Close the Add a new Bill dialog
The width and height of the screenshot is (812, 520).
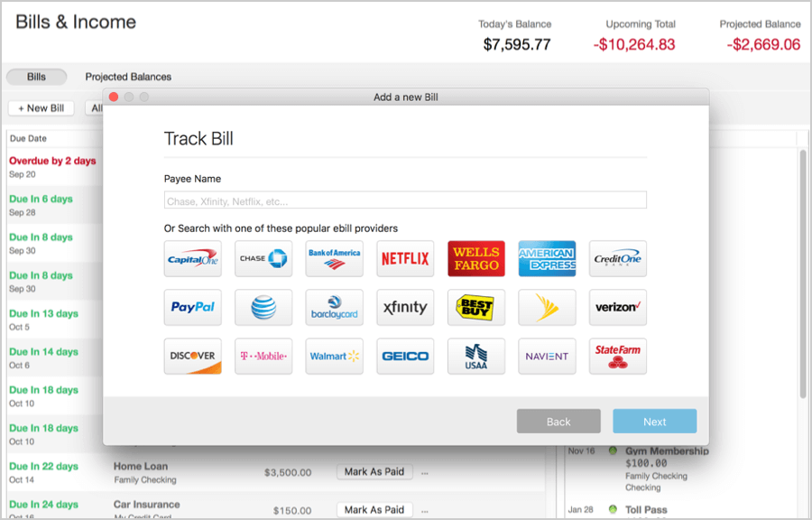pyautogui.click(x=114, y=97)
